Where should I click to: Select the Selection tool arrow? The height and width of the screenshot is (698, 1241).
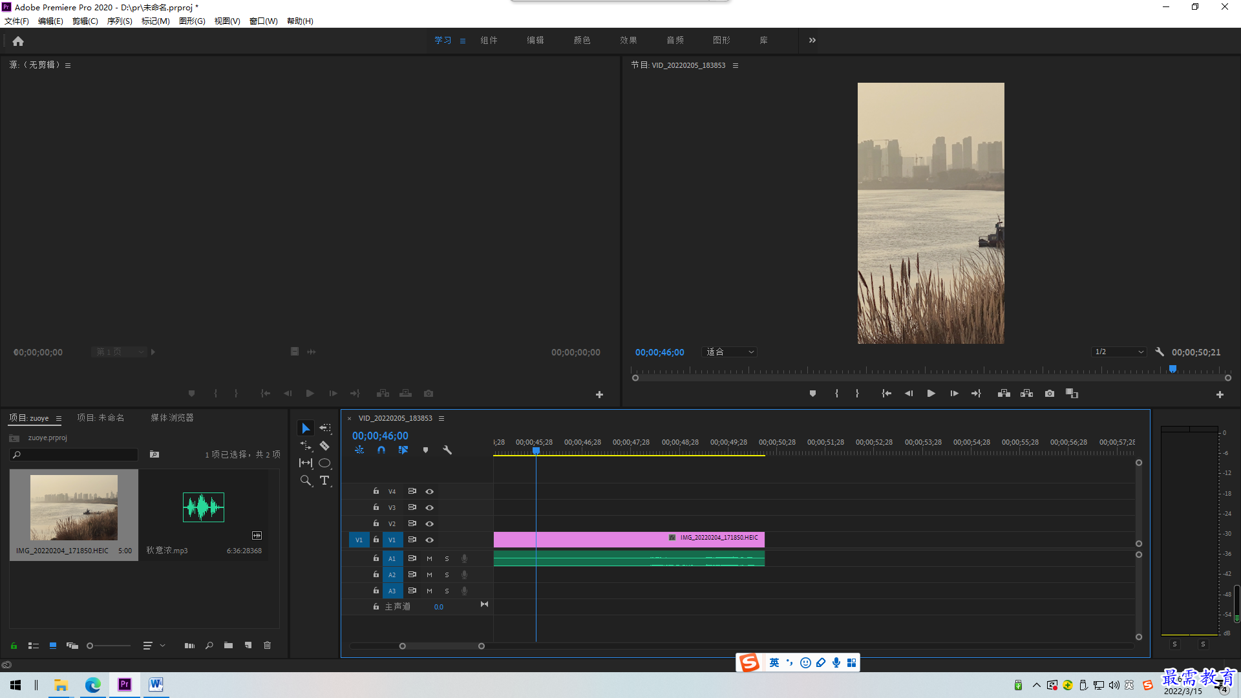coord(306,428)
